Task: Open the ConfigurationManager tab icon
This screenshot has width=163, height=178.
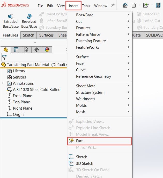Action: pos(26,50)
